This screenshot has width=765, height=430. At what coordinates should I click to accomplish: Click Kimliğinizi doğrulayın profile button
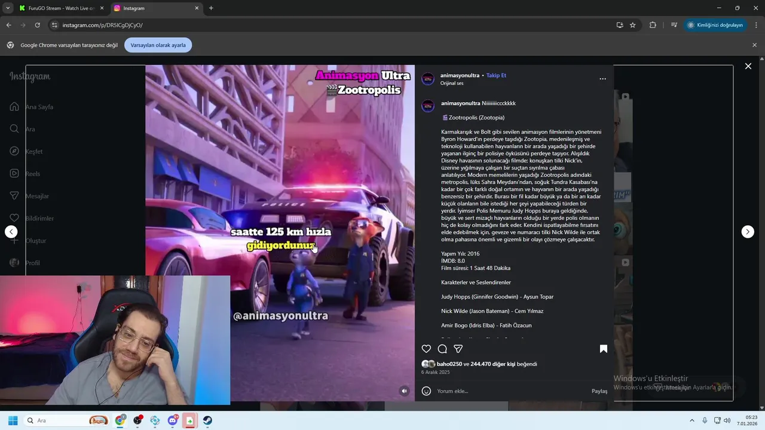715,25
